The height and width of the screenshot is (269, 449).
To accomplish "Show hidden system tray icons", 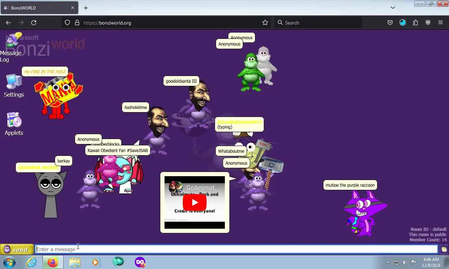I will pos(388,262).
